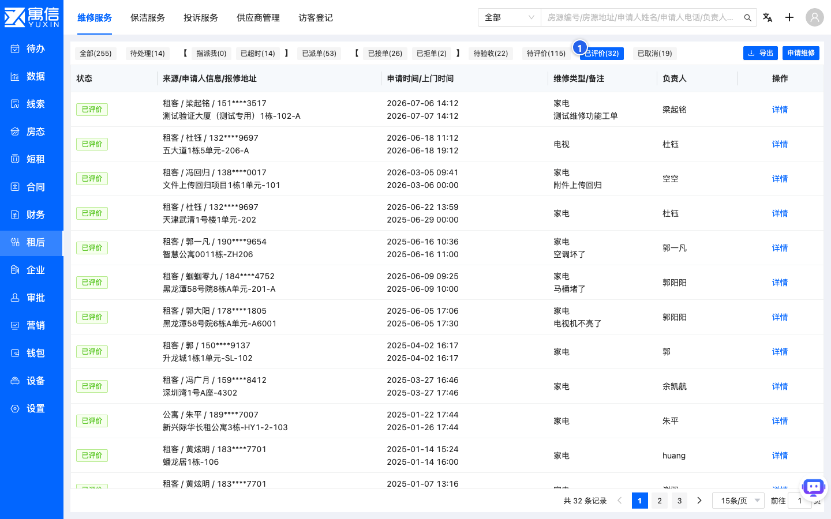
Task: Open the 审批 sidebar icon
Action: click(15, 298)
